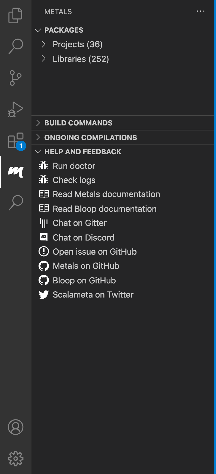Open the Metals extension icon in activity bar
The image size is (216, 474).
coord(15,172)
